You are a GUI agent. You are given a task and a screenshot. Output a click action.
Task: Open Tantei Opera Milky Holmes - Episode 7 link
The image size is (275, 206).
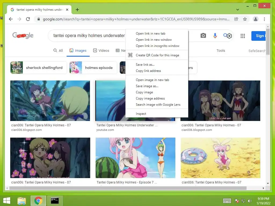click(x=127, y=182)
